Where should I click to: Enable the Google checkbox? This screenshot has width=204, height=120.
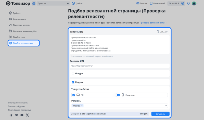click(x=73, y=73)
